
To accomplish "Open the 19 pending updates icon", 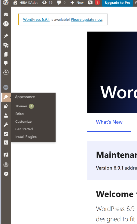I will pyautogui.click(x=47, y=3).
